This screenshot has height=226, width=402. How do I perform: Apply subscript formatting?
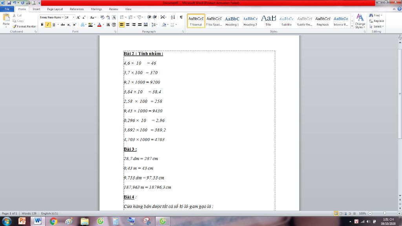(69, 25)
